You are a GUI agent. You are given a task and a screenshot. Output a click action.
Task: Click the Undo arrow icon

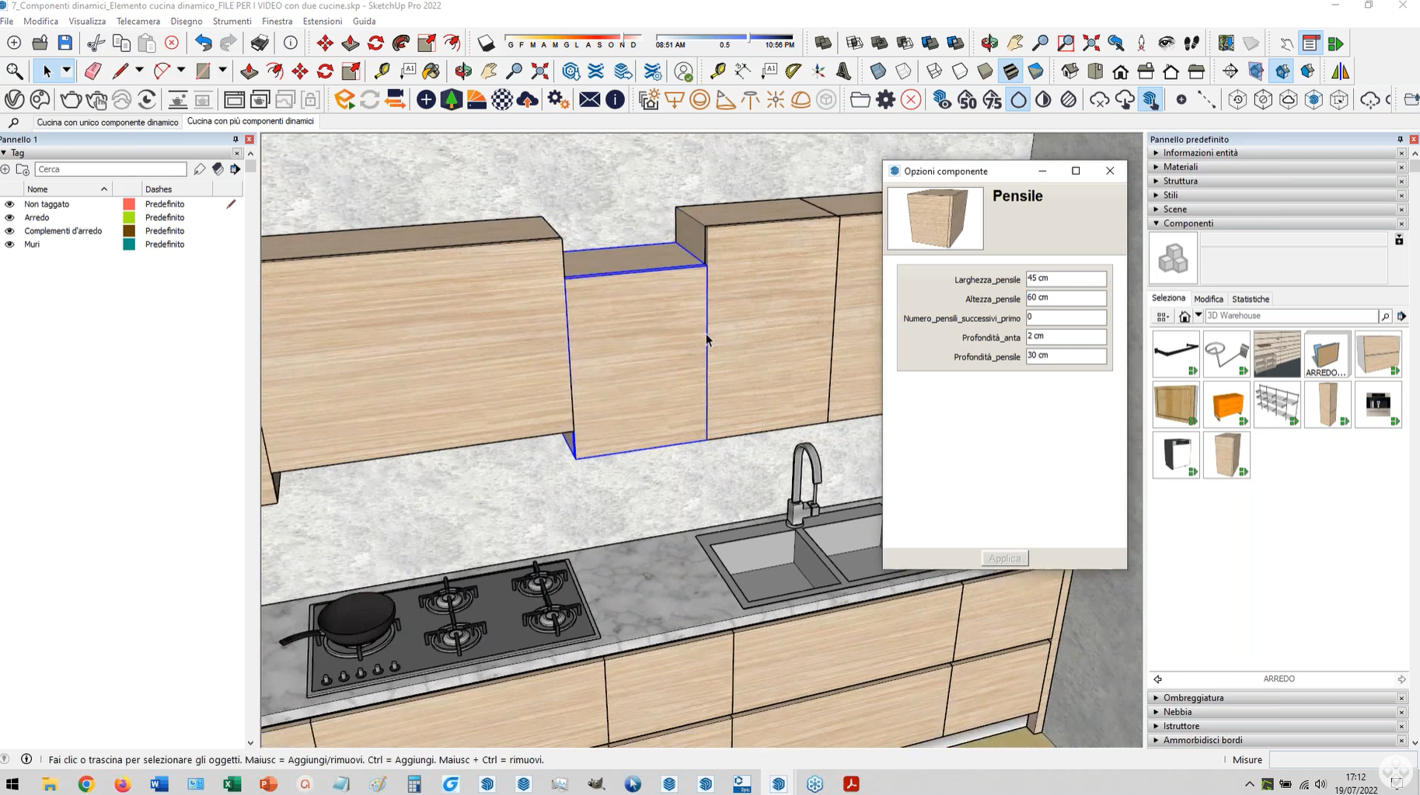203,43
